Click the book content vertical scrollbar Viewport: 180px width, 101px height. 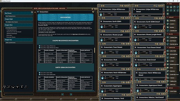tap(95, 50)
